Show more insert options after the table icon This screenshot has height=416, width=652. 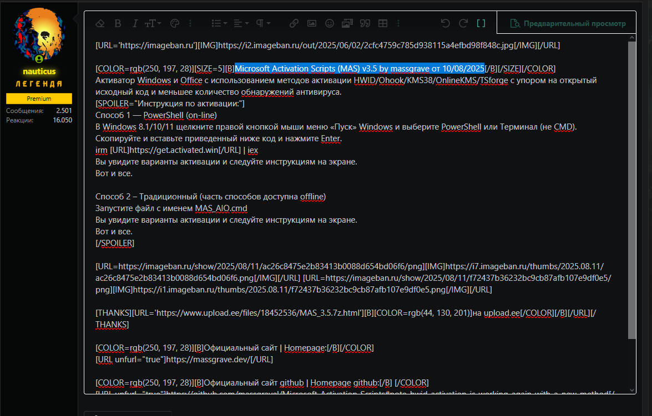[x=398, y=24]
